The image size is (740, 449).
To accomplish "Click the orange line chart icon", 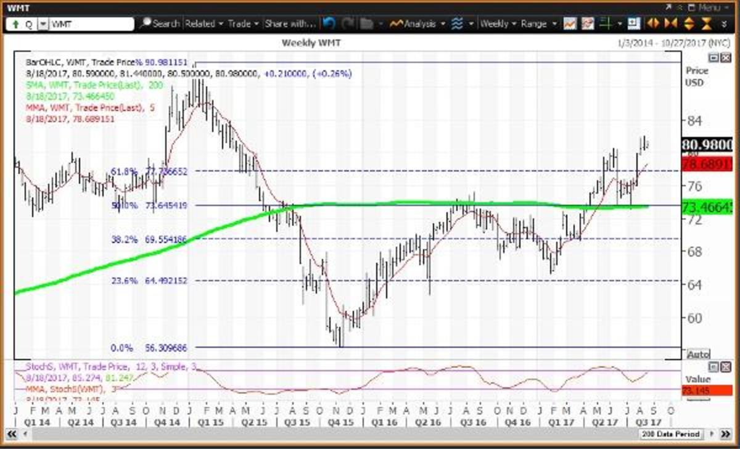I will tap(569, 23).
